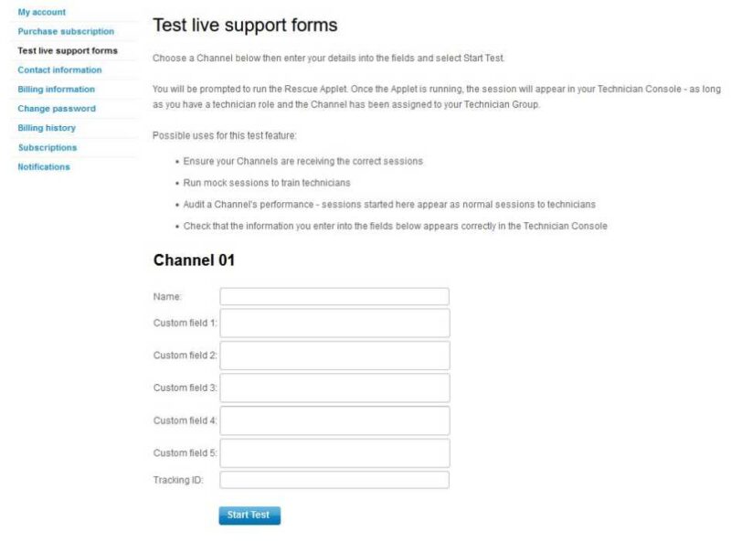Click the Custom field 4 text box

pyautogui.click(x=334, y=420)
